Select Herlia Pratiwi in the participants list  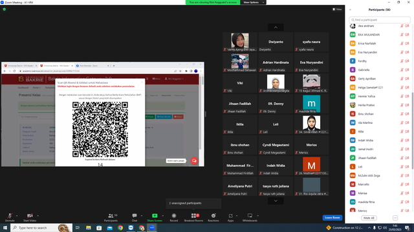pyautogui.click(x=380, y=105)
